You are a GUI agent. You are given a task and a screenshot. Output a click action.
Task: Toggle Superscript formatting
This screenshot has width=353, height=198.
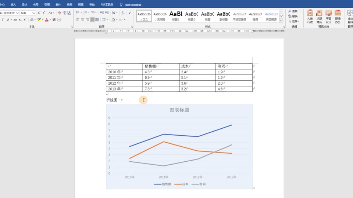click(25, 20)
